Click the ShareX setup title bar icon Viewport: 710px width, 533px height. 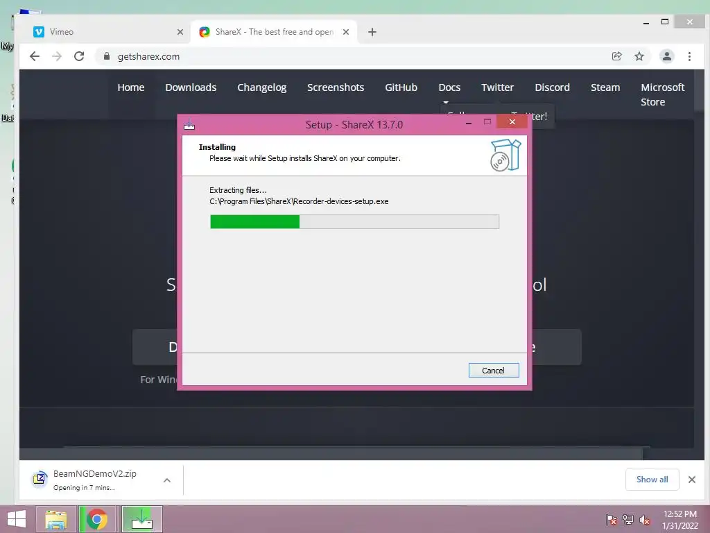click(x=189, y=124)
